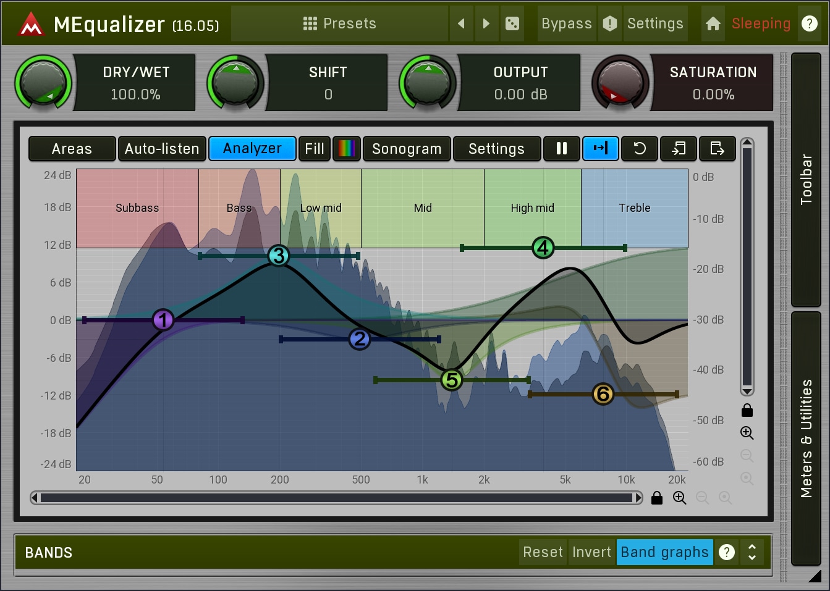Image resolution: width=830 pixels, height=591 pixels.
Task: Toggle the Bypass button
Action: pyautogui.click(x=567, y=23)
